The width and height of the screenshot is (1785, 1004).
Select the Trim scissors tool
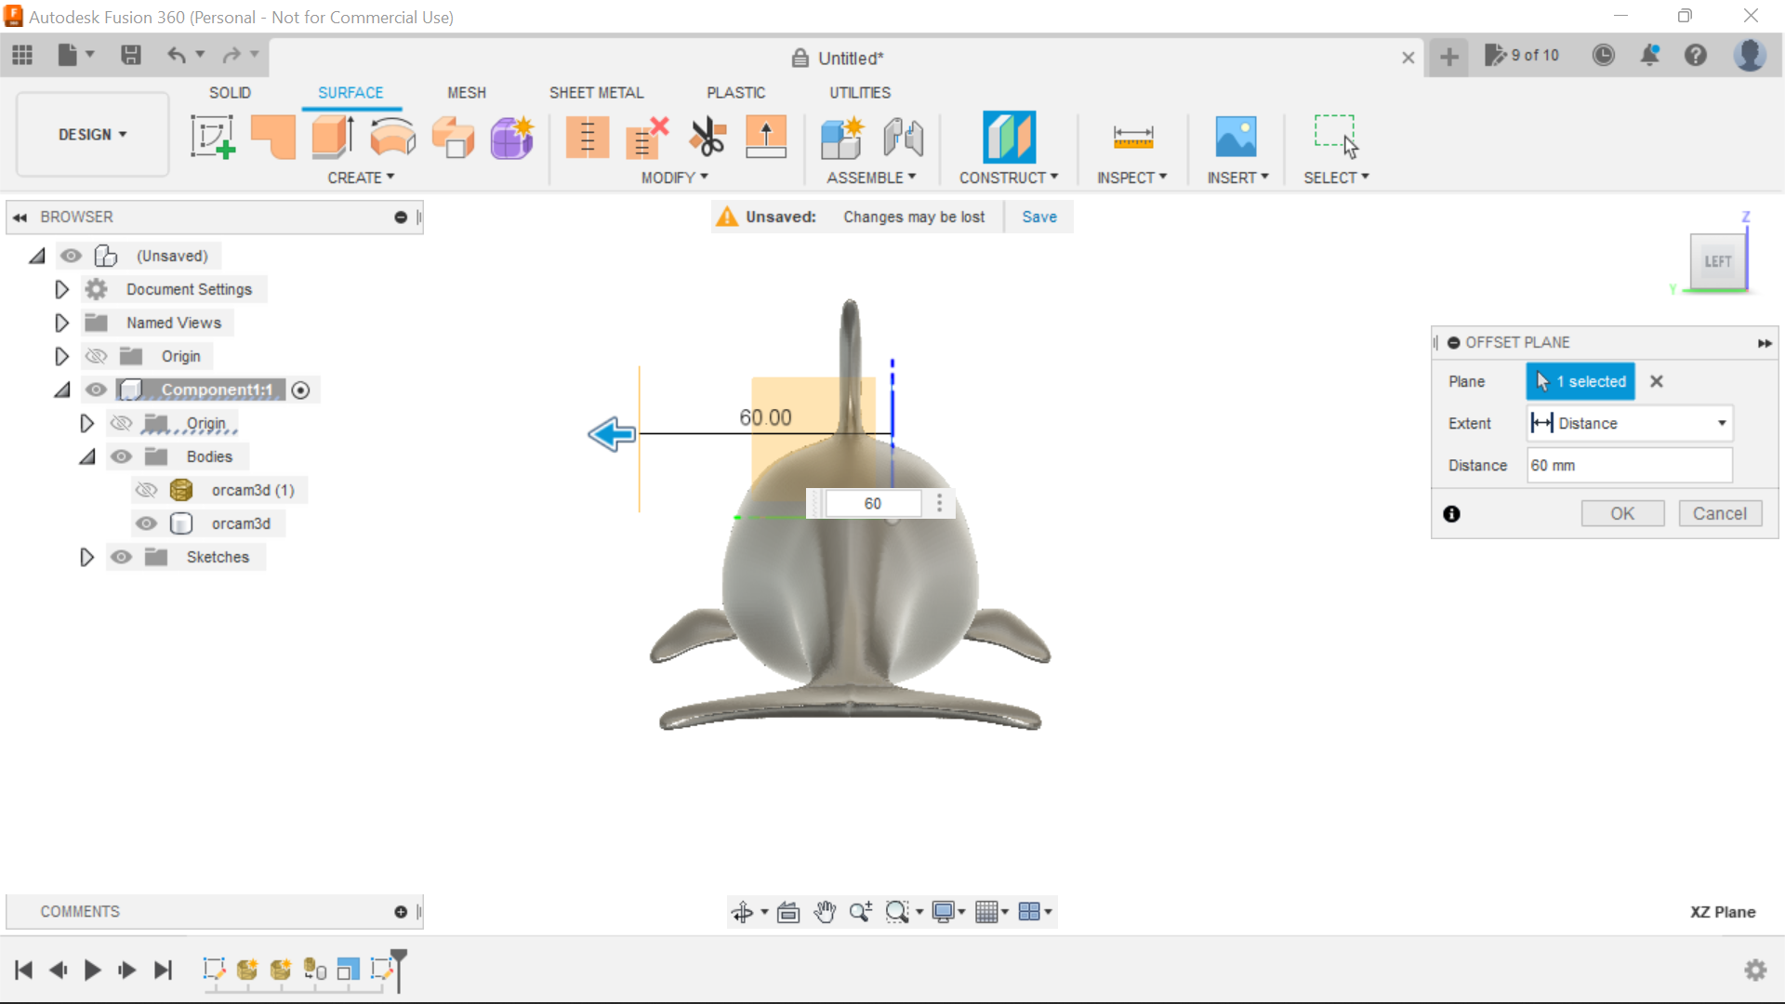point(707,137)
